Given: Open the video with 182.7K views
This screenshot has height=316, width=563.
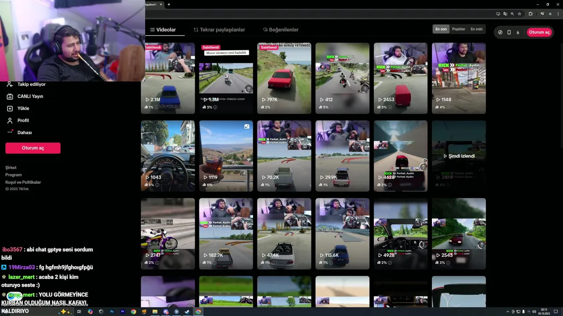Looking at the screenshot, I should tap(226, 233).
